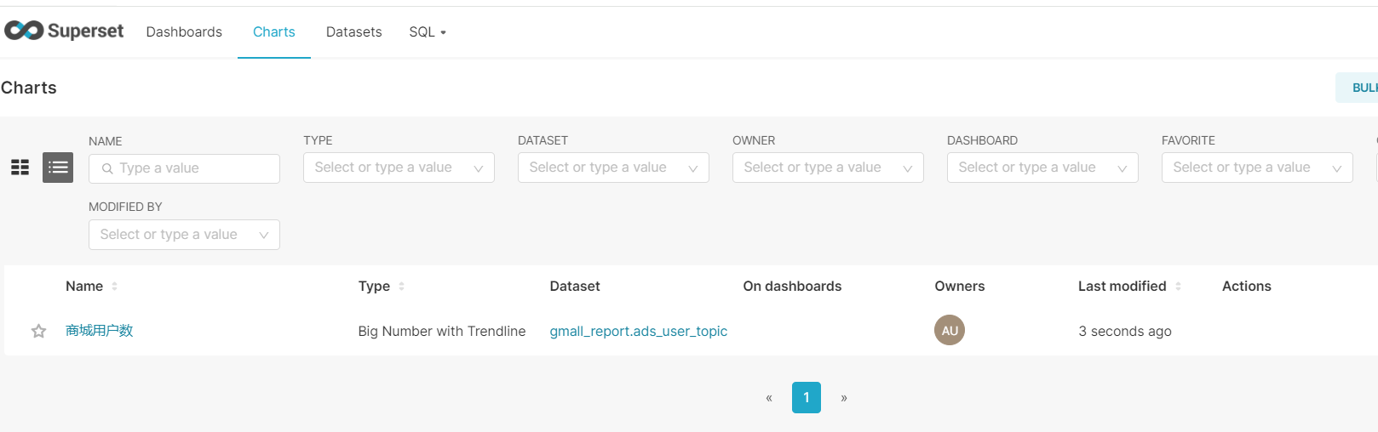
Task: Click the Owners column header
Action: (x=960, y=287)
